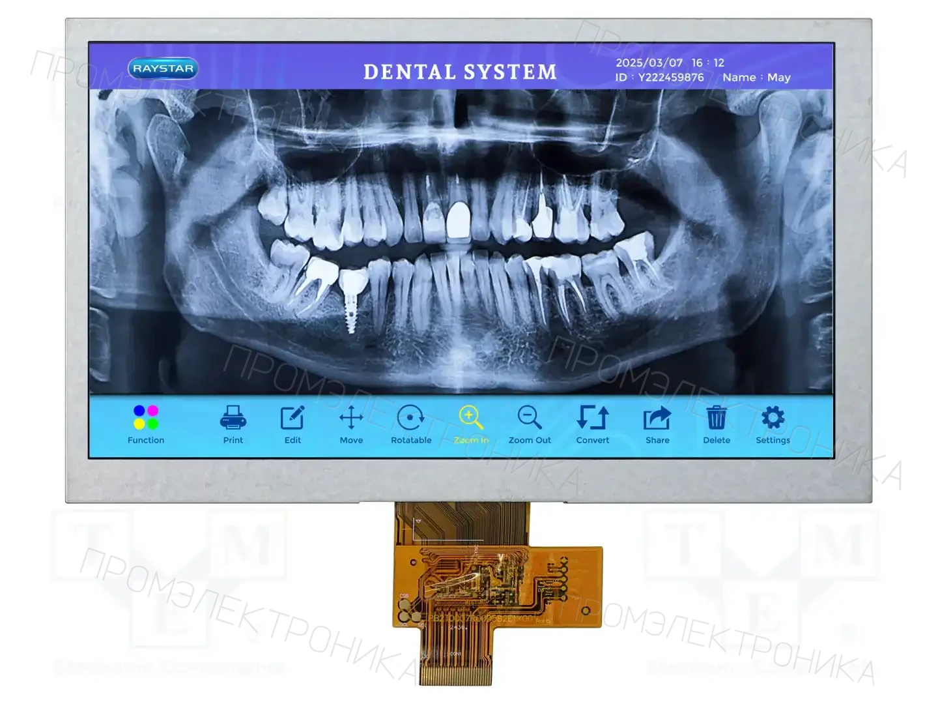Select the Convert arrows icon
The image size is (938, 704).
coord(593,418)
